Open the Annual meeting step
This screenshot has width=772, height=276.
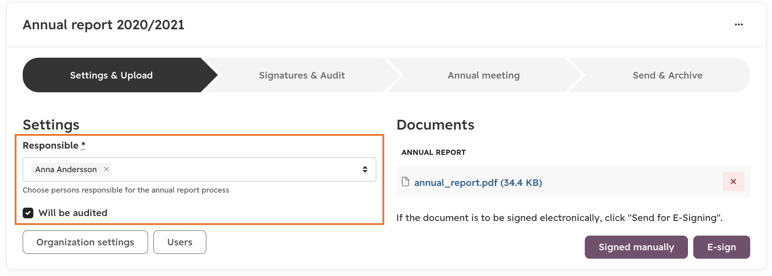click(x=483, y=75)
